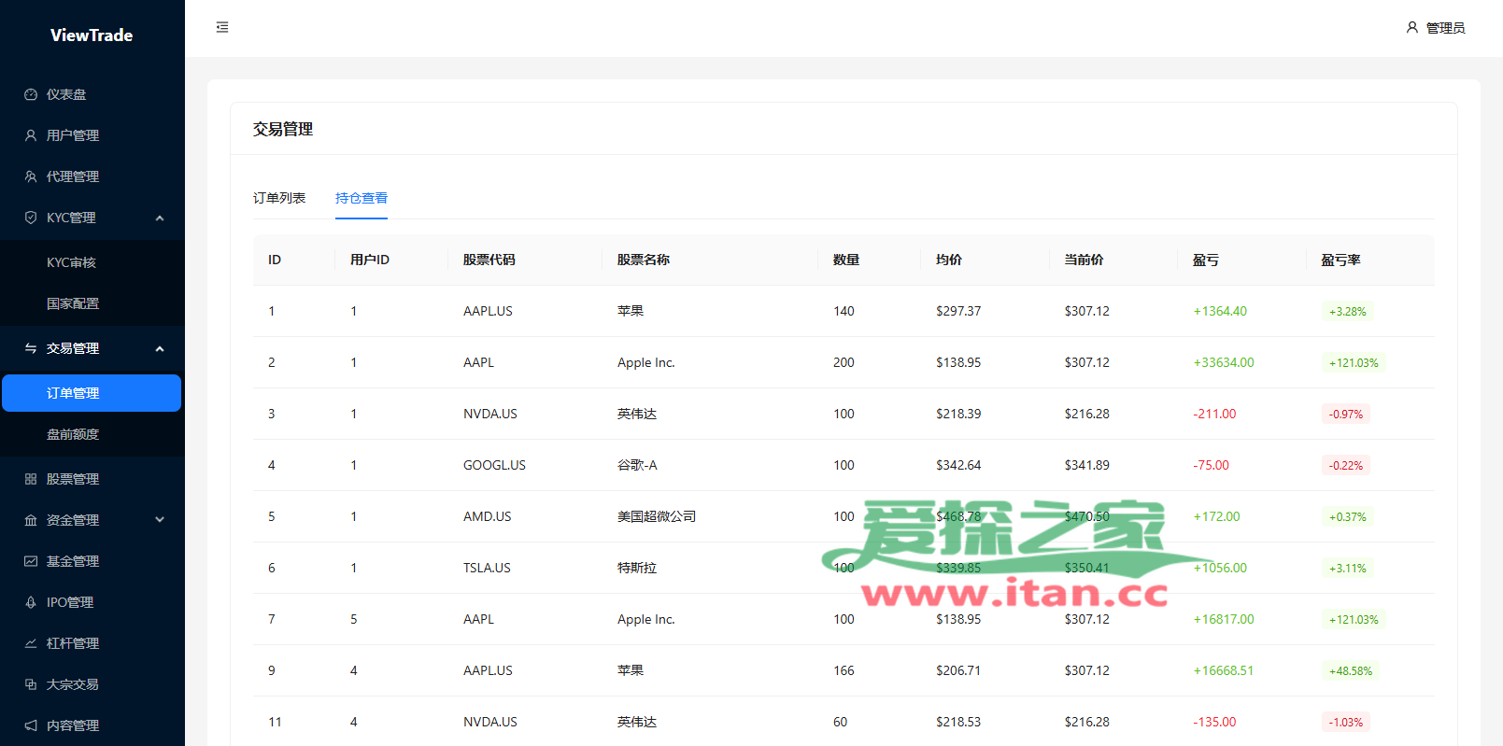Image resolution: width=1503 pixels, height=746 pixels.
Task: Click the IPO管理 rocket icon
Action: (31, 602)
